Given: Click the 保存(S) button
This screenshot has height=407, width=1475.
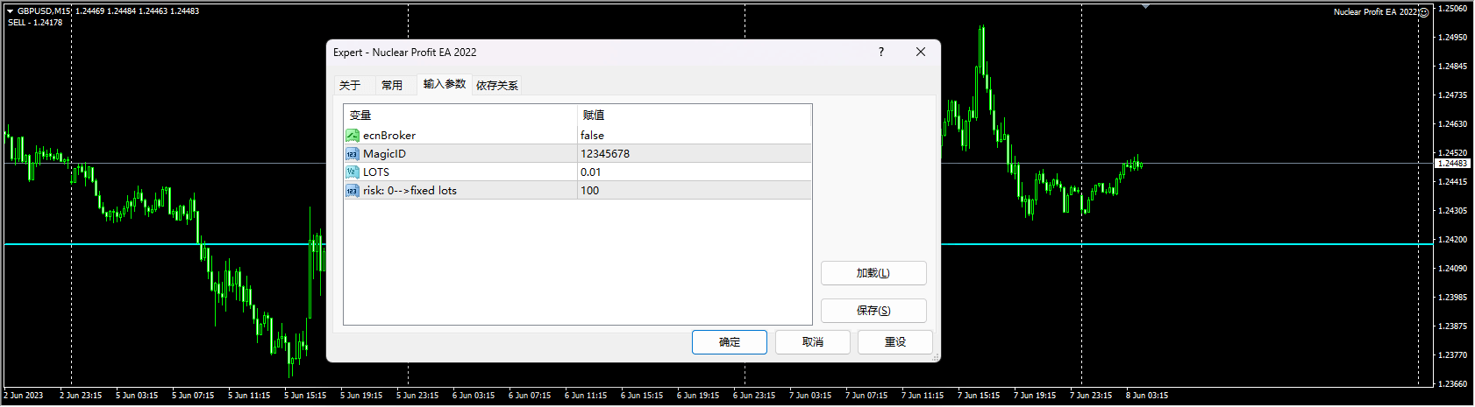Looking at the screenshot, I should pyautogui.click(x=873, y=311).
